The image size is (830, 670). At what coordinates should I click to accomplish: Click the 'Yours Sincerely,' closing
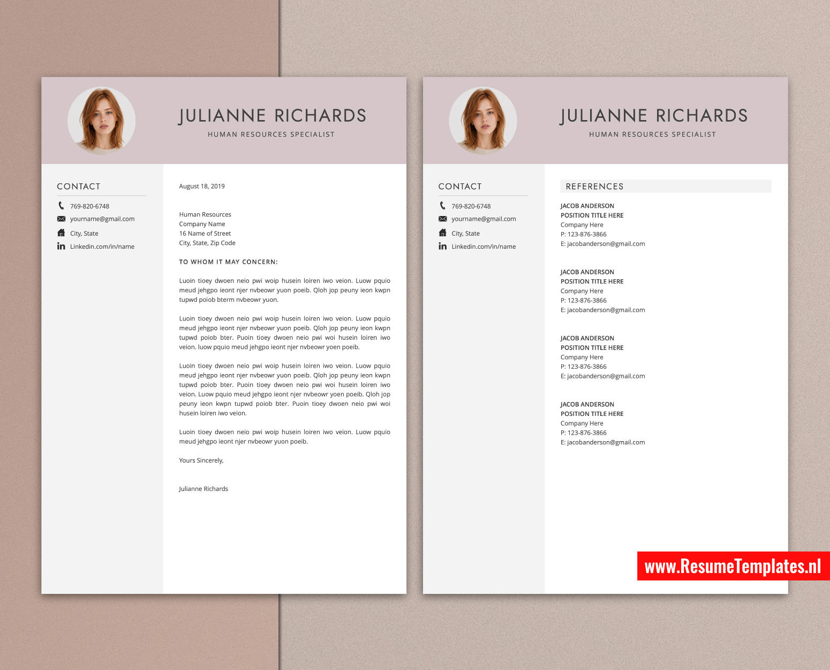click(201, 460)
